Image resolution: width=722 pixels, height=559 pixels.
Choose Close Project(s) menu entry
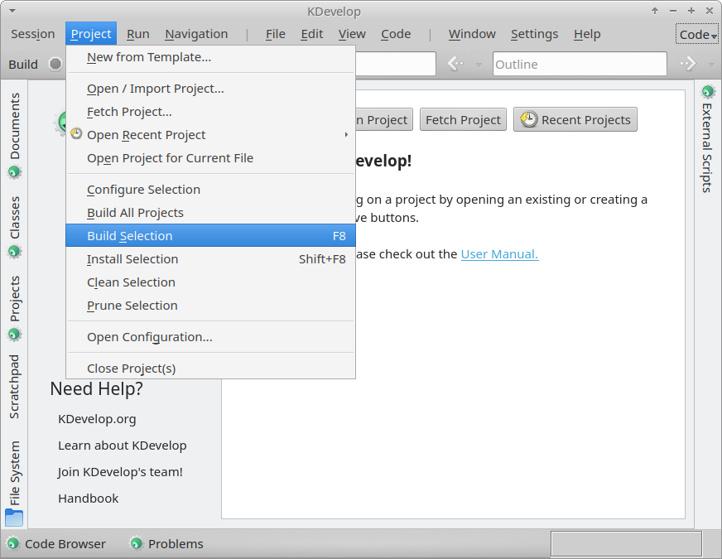click(x=211, y=368)
